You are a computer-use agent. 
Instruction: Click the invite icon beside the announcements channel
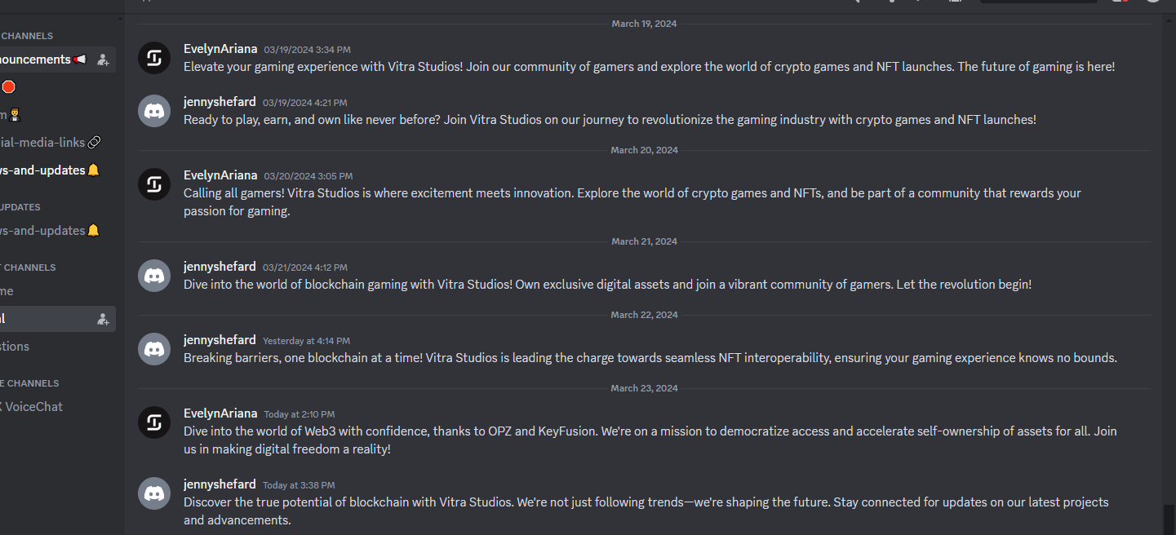(103, 60)
